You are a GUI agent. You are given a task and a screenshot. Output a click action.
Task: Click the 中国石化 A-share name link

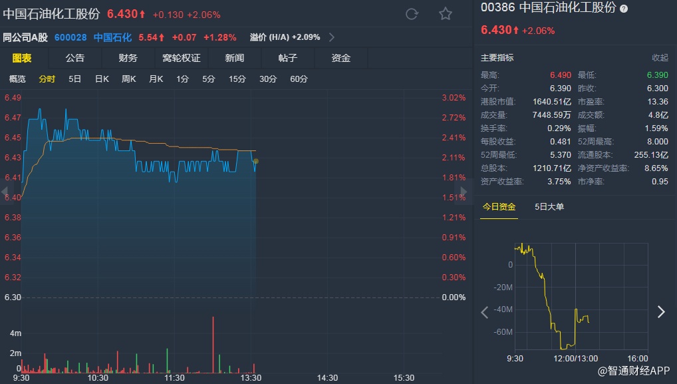coord(112,37)
